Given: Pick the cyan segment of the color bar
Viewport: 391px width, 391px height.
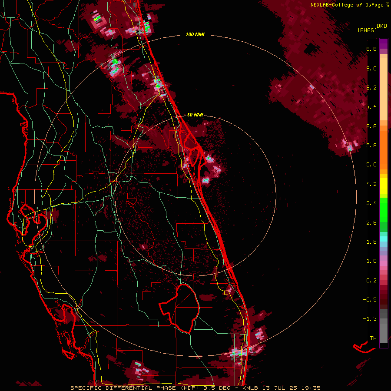Looking at the screenshot, I should (x=384, y=239).
